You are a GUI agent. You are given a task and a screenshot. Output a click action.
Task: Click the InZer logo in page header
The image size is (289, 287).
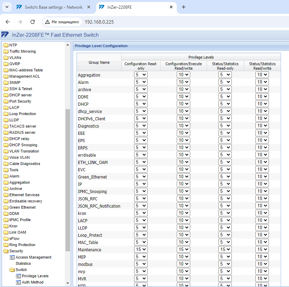(5, 35)
